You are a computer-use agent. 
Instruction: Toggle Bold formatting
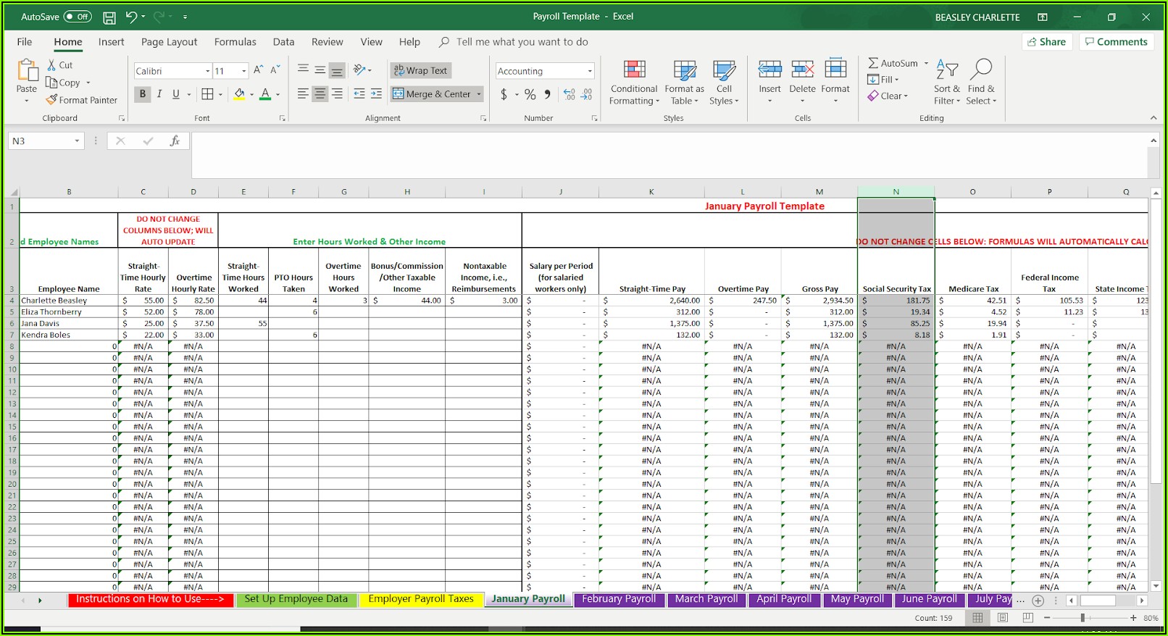coord(143,94)
